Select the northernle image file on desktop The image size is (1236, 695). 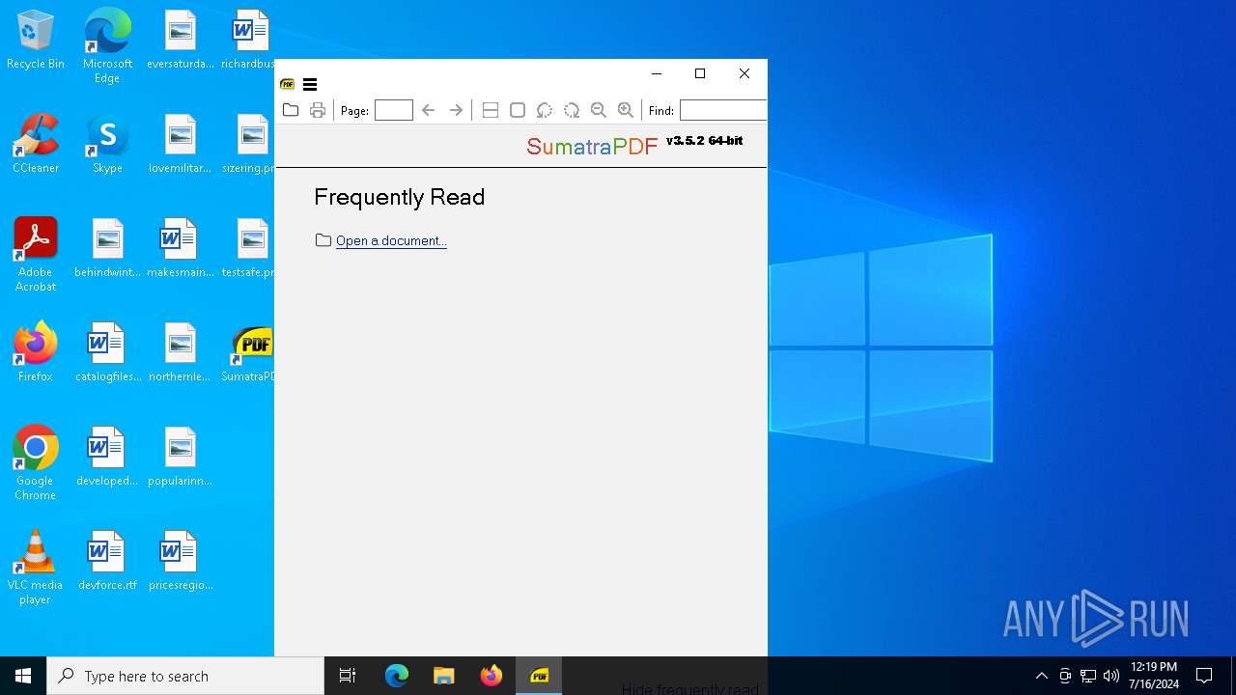click(180, 352)
